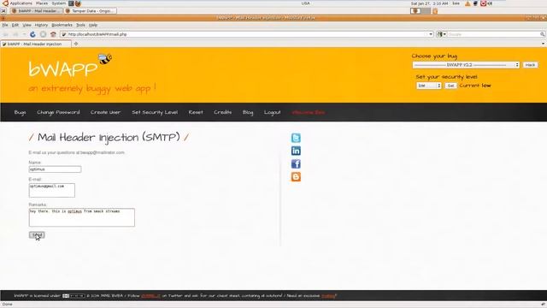This screenshot has width=547, height=308.
Task: Open the volume tray icon
Action: (490, 3)
